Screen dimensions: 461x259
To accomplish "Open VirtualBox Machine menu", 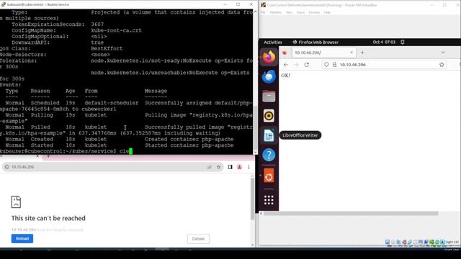I will point(275,12).
